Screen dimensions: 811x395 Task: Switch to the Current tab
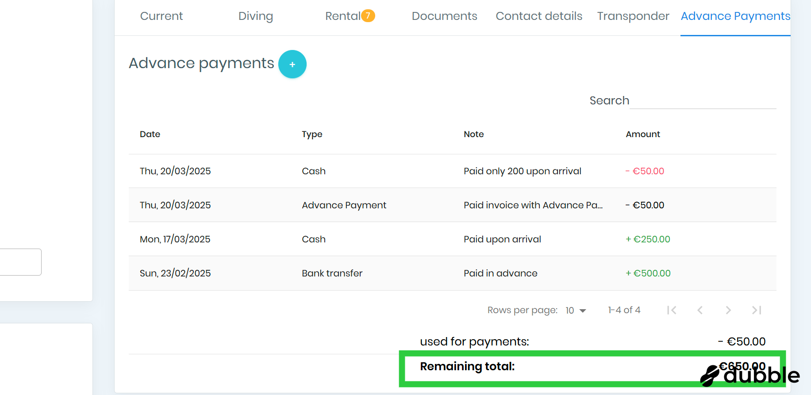point(161,16)
